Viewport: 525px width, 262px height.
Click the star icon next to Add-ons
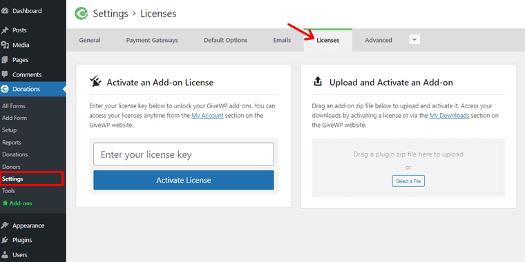tap(5, 203)
